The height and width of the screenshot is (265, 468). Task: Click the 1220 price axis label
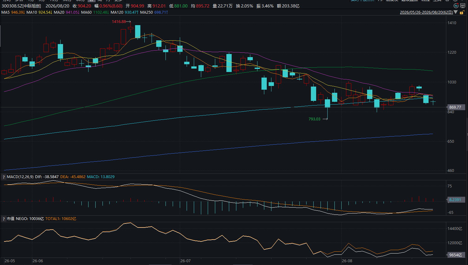coord(452,52)
